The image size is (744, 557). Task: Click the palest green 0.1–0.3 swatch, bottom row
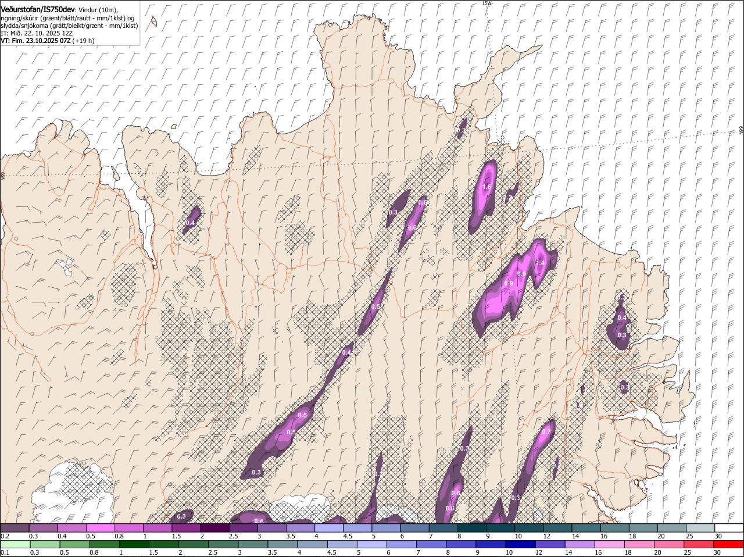click(x=15, y=544)
